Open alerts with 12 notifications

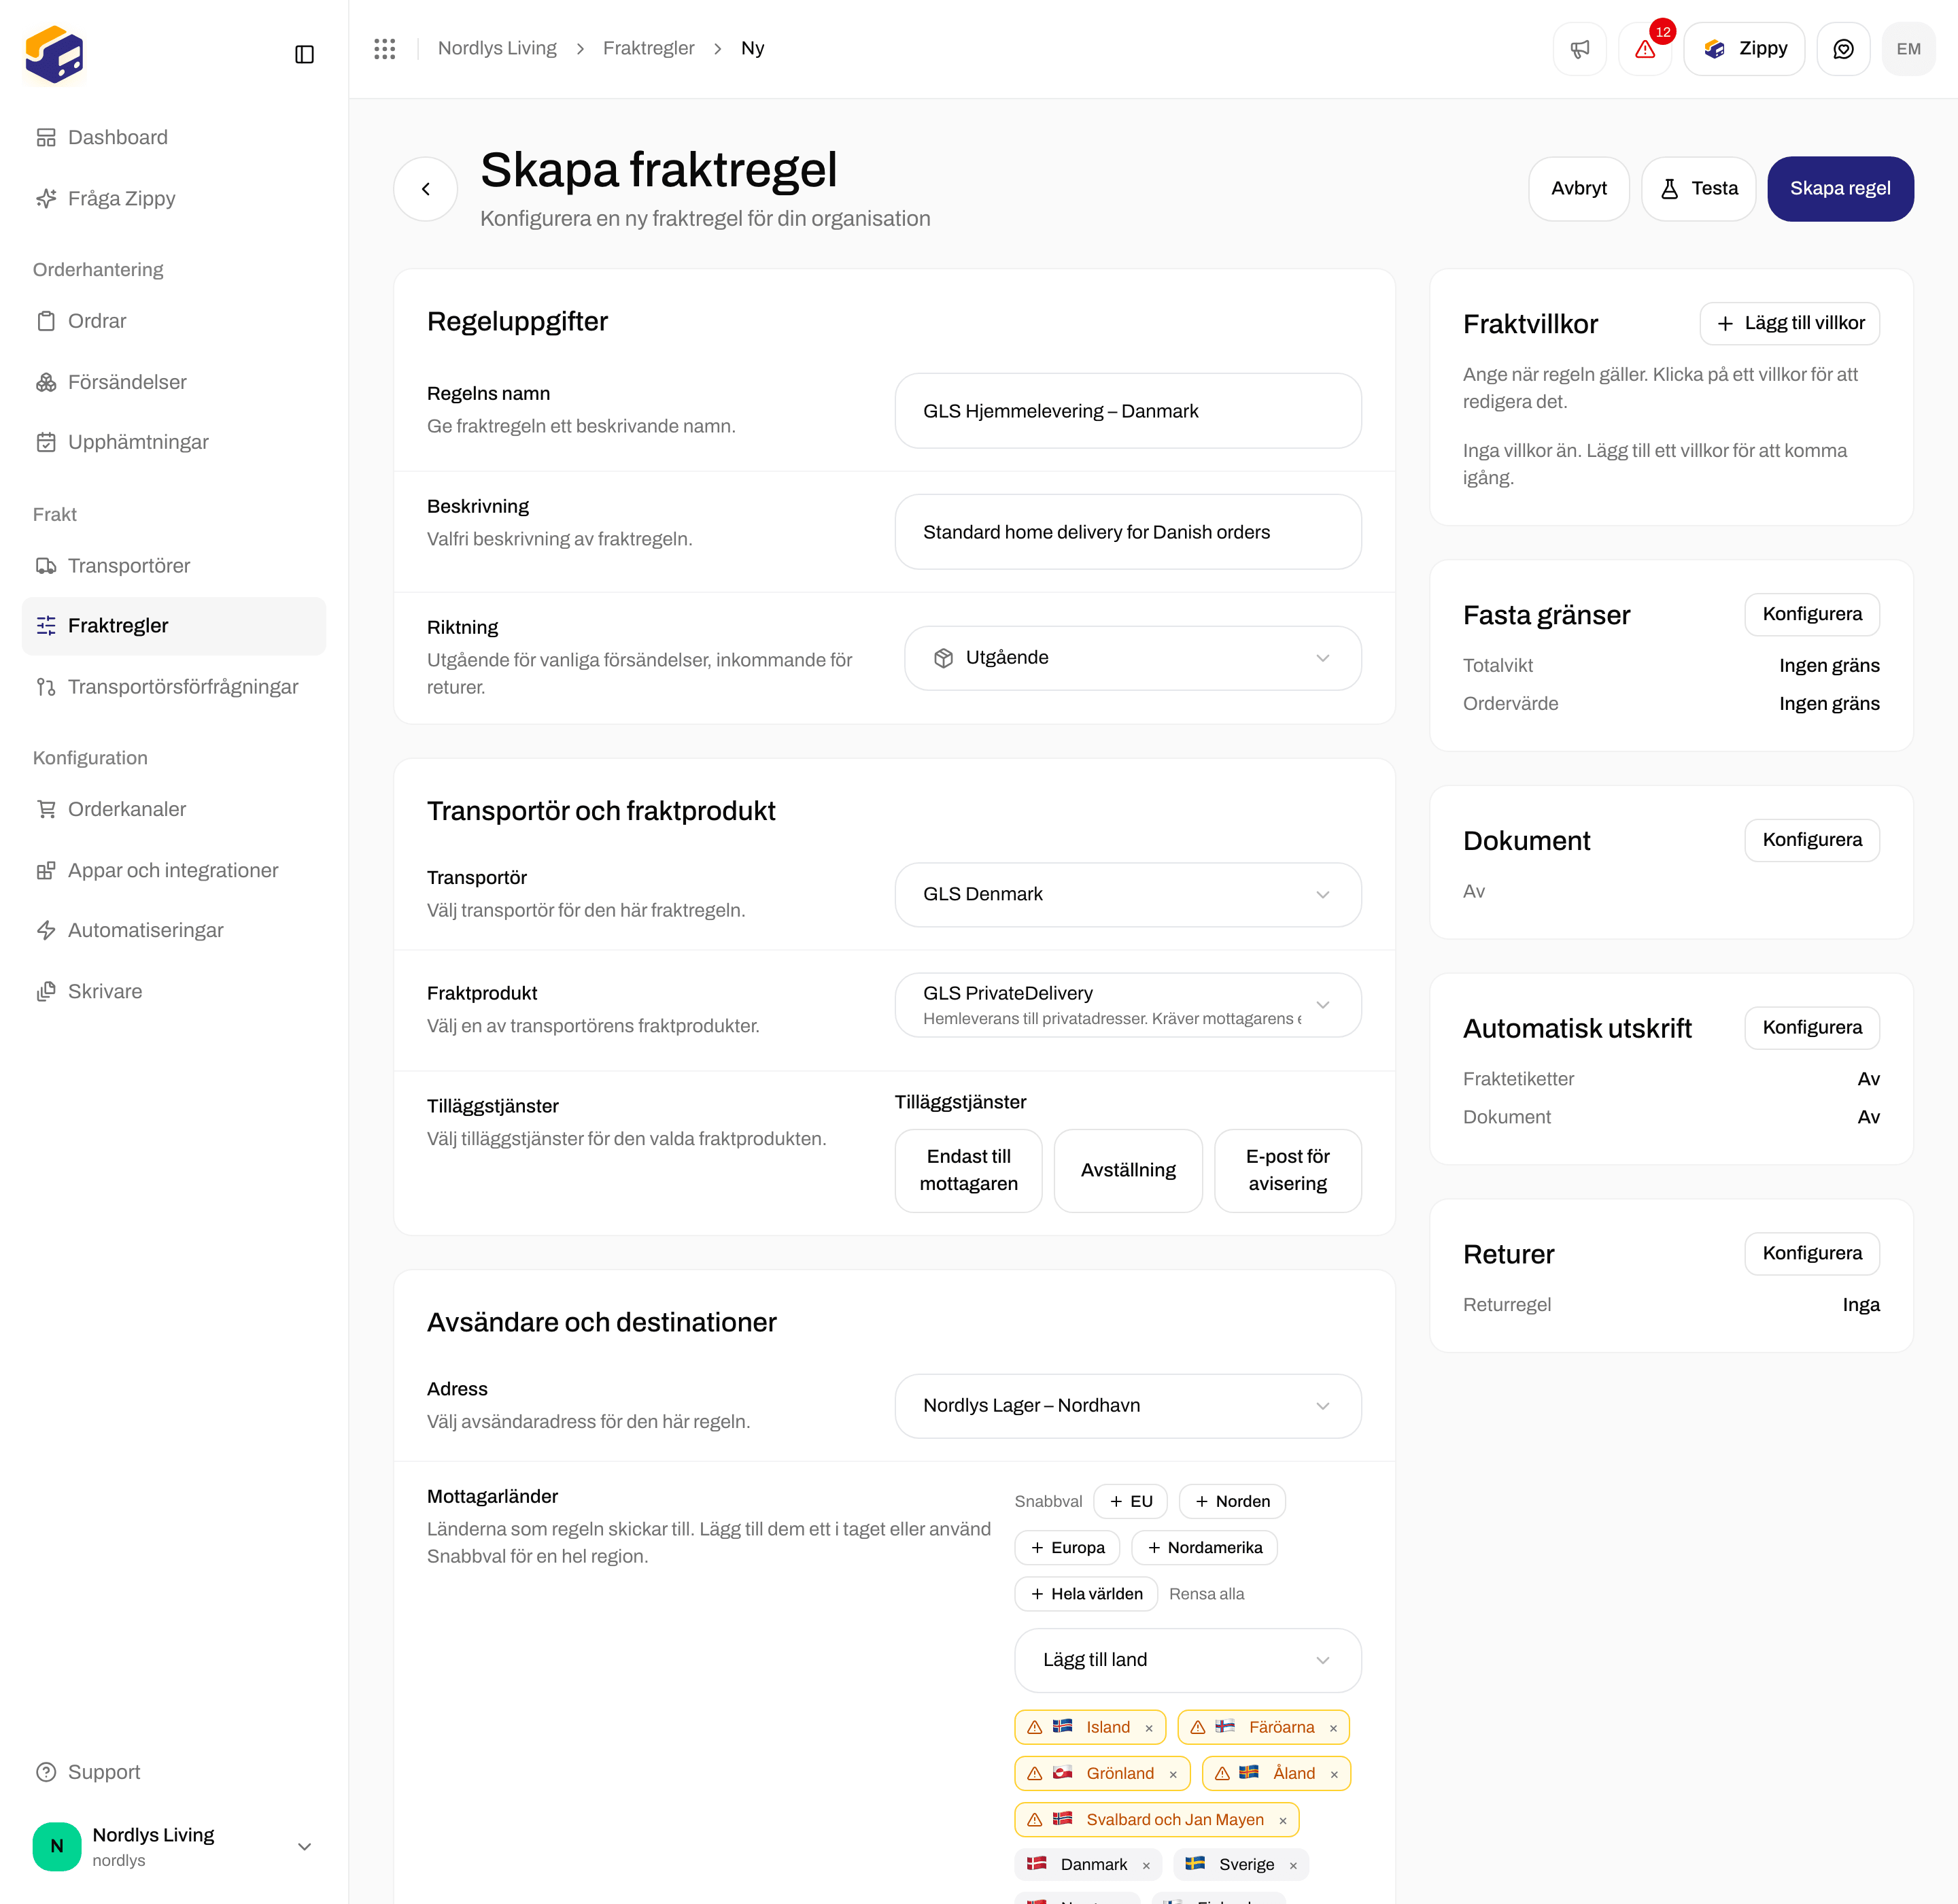[x=1645, y=49]
